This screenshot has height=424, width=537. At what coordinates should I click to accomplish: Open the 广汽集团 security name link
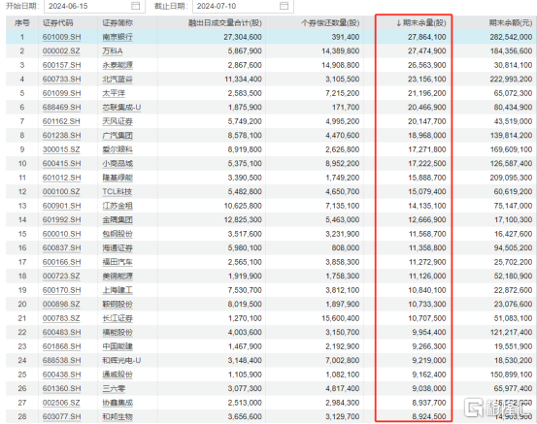117,135
